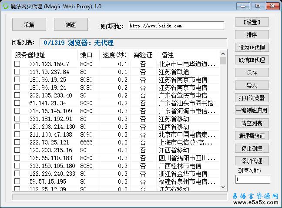Minimize the Magic Web Proxy window
282x208 pixels.
(243, 6)
